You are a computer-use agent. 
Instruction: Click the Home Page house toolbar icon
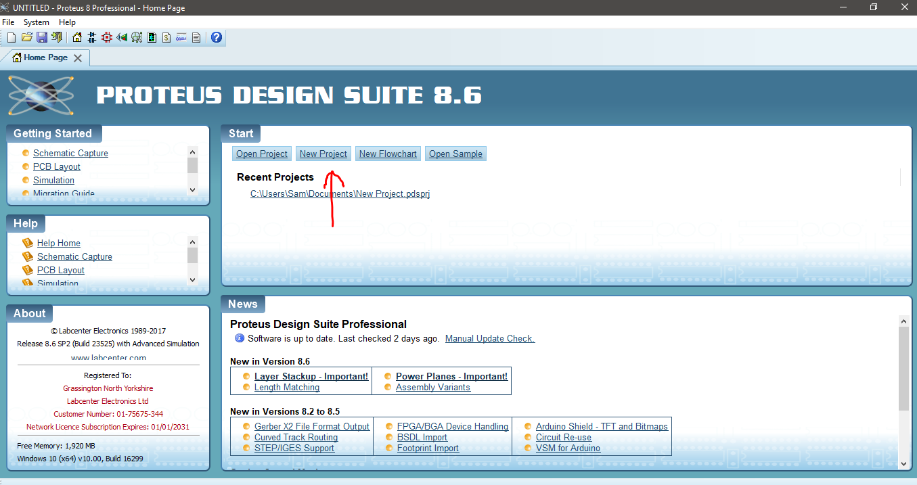coord(77,37)
